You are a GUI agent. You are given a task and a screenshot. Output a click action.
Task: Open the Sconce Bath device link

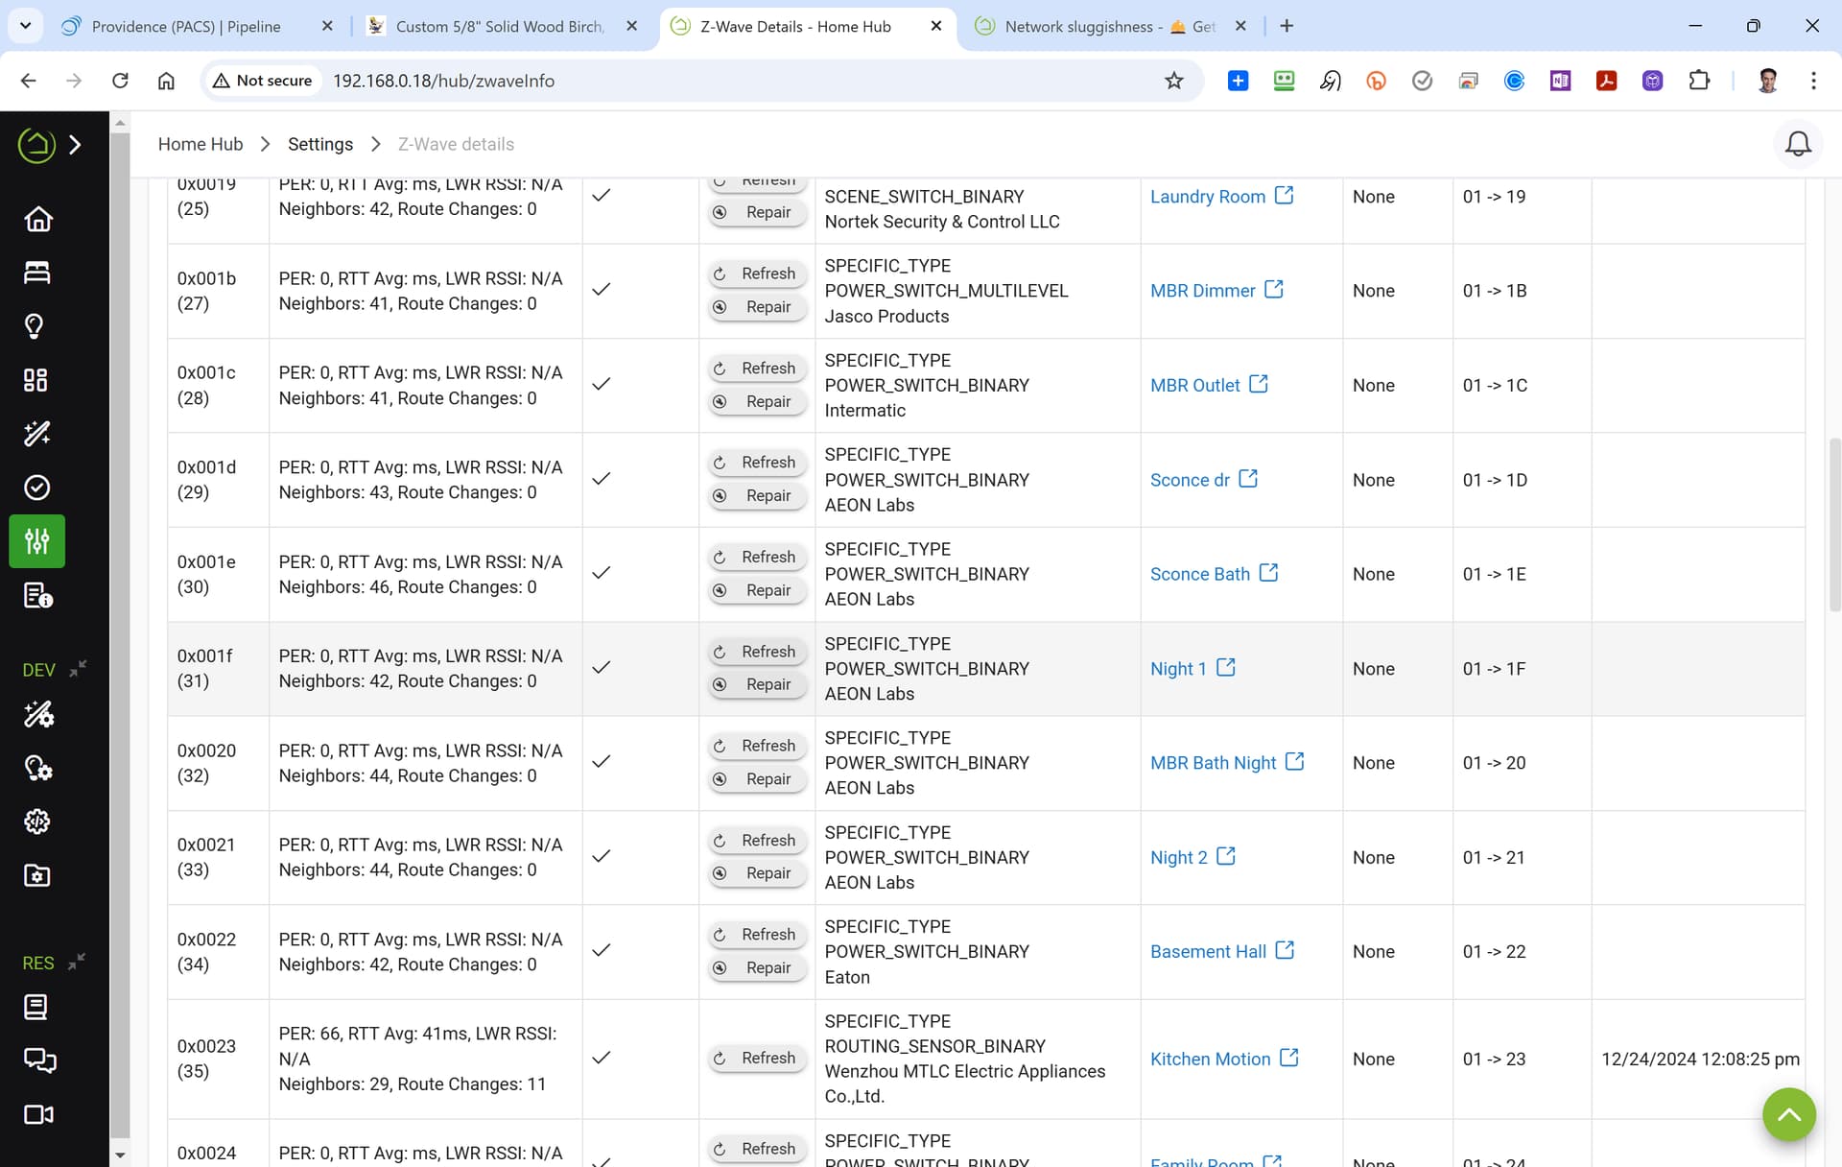(x=1200, y=574)
